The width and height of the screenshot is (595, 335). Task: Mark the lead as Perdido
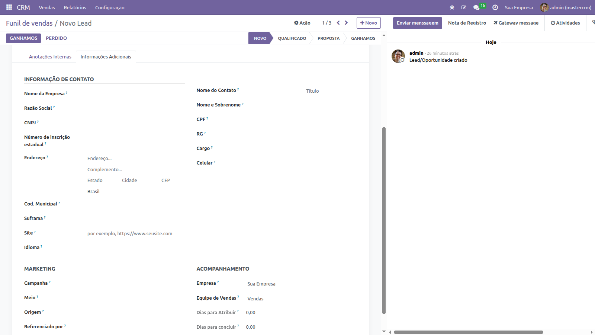click(56, 38)
